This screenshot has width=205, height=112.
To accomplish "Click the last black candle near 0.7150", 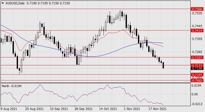I will tap(163, 65).
